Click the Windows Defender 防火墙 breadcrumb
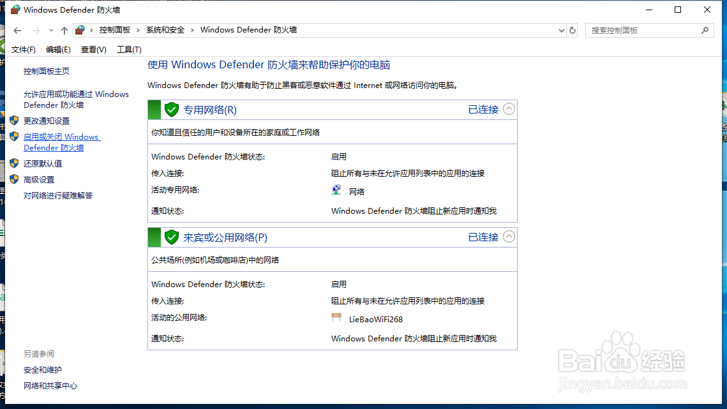This screenshot has width=727, height=409. pos(248,30)
